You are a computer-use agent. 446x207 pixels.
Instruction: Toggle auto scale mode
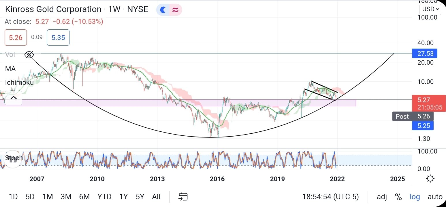pyautogui.click(x=435, y=197)
